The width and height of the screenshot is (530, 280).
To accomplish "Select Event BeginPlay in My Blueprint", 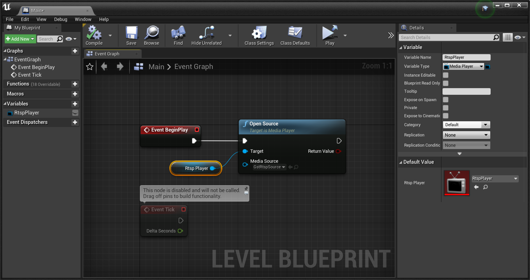I will pyautogui.click(x=36, y=67).
